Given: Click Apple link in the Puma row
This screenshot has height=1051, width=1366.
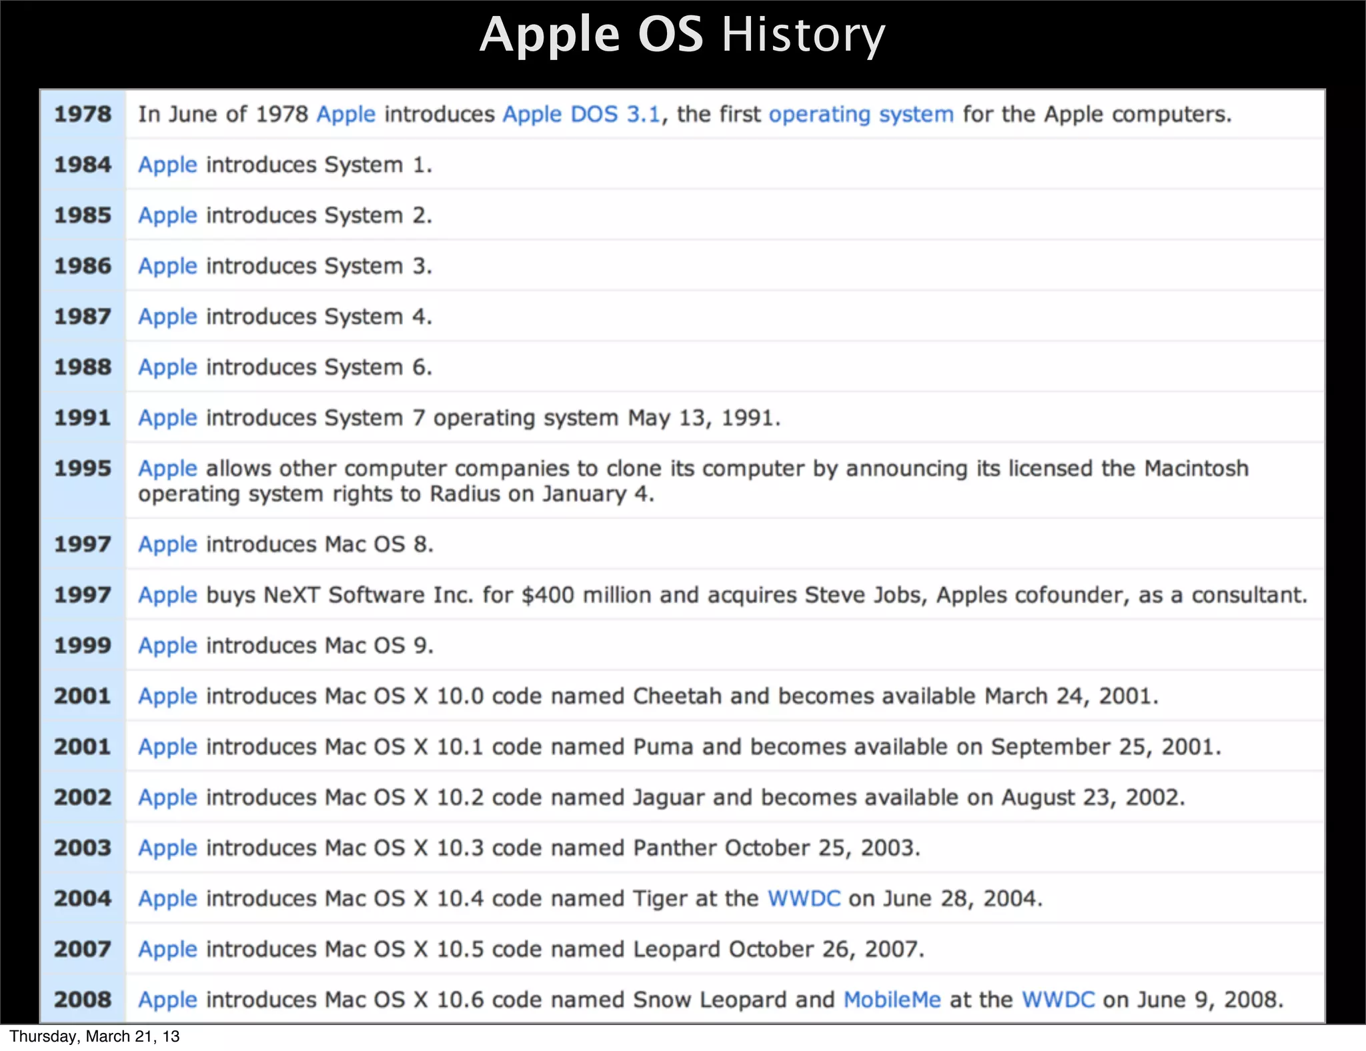Looking at the screenshot, I should (x=167, y=748).
